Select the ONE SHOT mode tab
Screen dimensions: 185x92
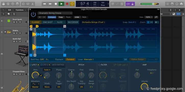tap(48, 22)
